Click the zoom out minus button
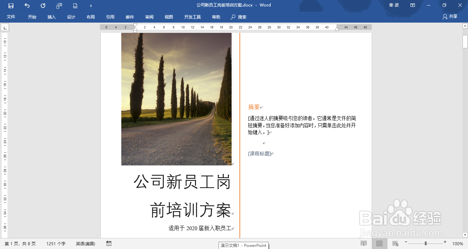 [x=406, y=243]
